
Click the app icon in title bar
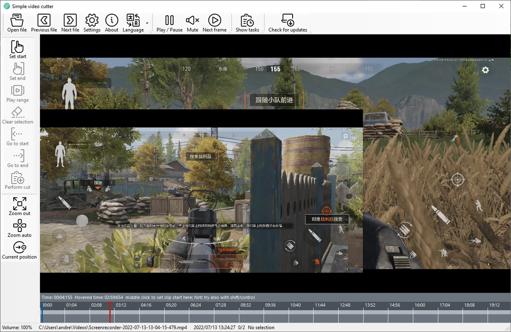coord(7,6)
